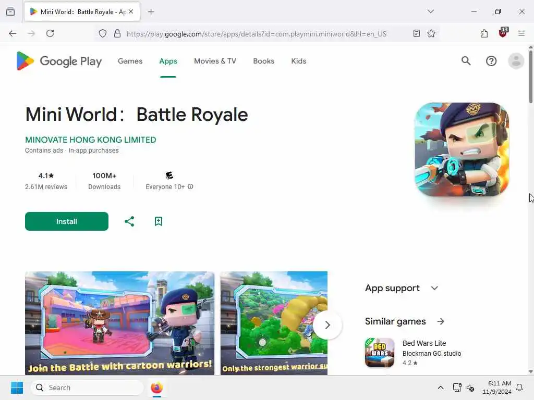534x400 pixels.
Task: Click the Mini World: Battle Royale title
Action: (x=137, y=115)
